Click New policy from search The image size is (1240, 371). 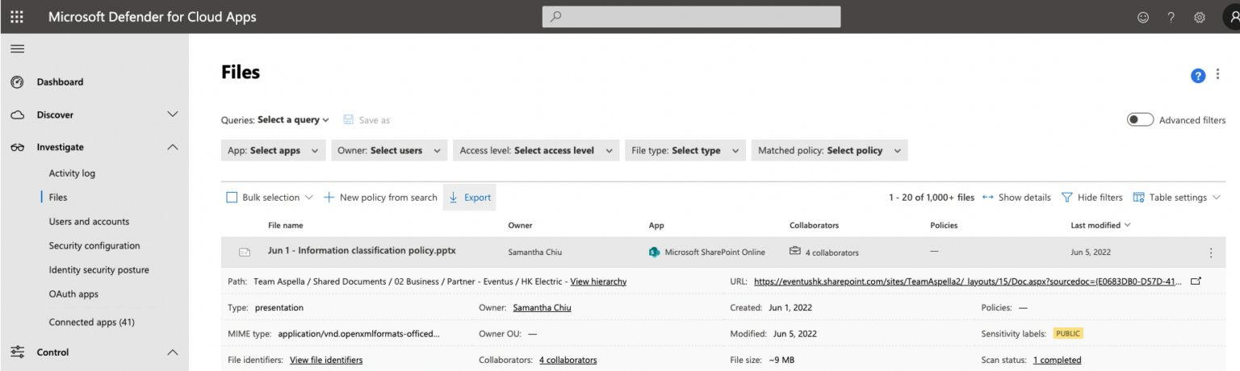(380, 198)
